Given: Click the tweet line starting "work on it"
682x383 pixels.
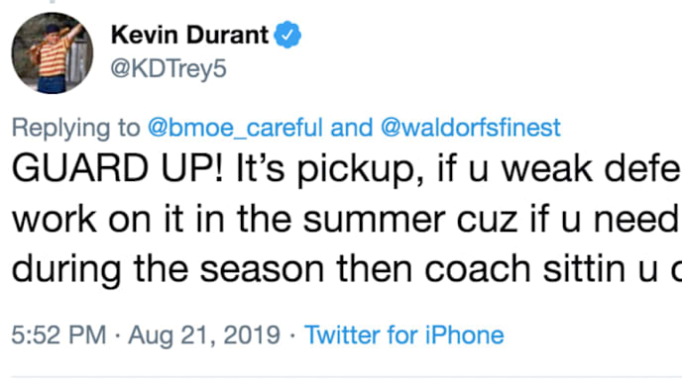Looking at the screenshot, I should pos(347,220).
